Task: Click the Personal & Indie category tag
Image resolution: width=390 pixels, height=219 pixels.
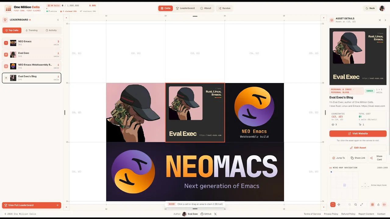Action: click(x=346, y=91)
